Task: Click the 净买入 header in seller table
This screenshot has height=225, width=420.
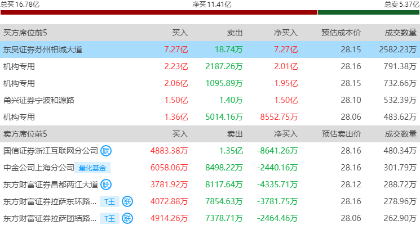Action: click(x=286, y=134)
